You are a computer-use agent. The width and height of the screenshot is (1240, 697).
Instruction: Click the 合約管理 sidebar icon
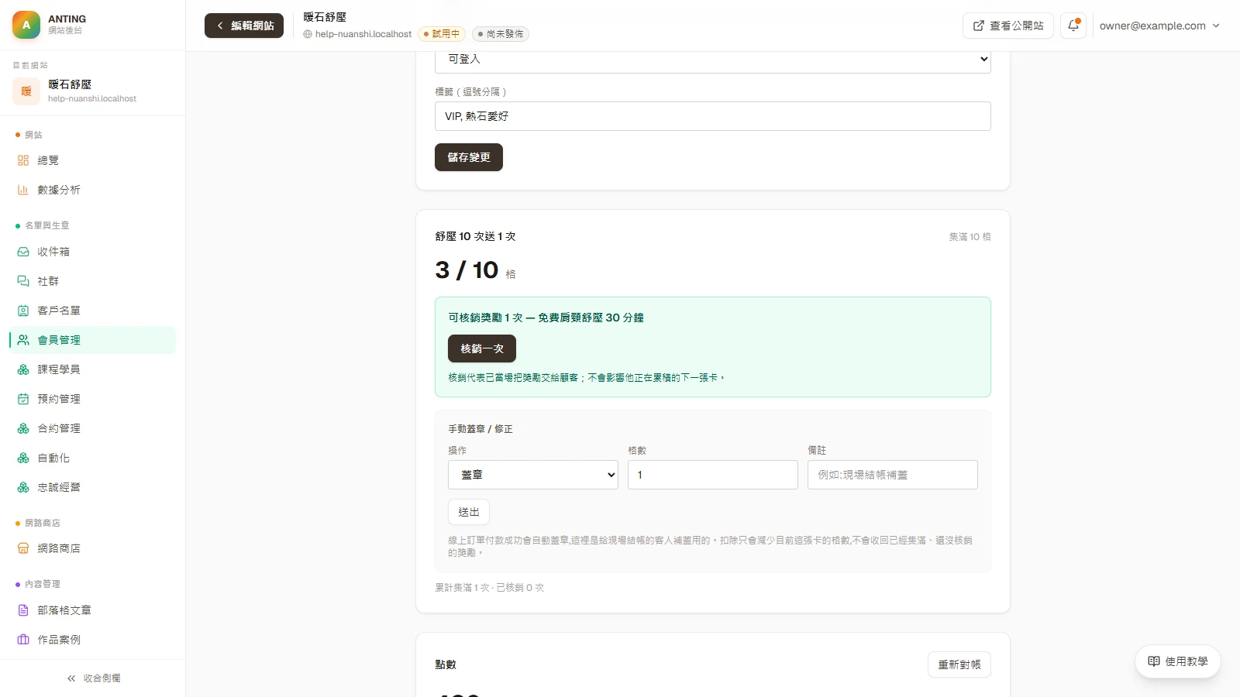23,428
